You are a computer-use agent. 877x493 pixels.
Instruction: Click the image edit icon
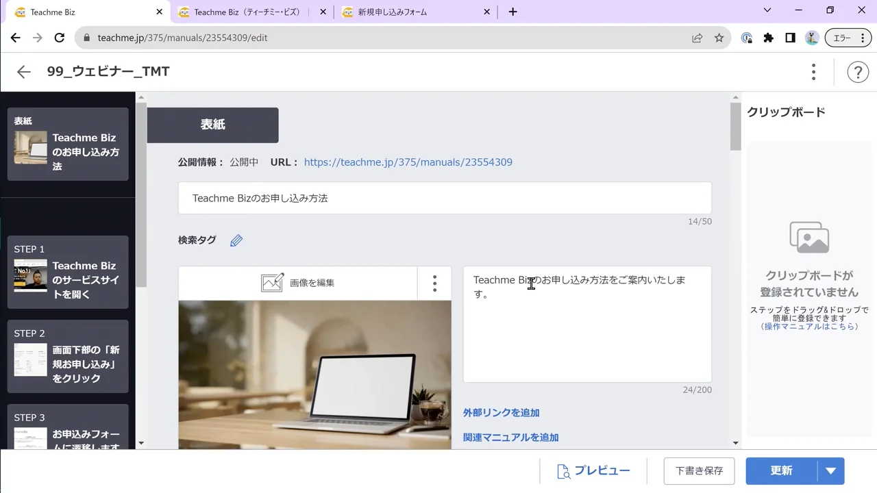[272, 283]
